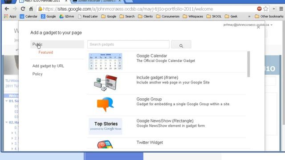285x160 pixels.
Task: Switch to the MayJ Portfolio 2011 tab
Action: (43, 1)
